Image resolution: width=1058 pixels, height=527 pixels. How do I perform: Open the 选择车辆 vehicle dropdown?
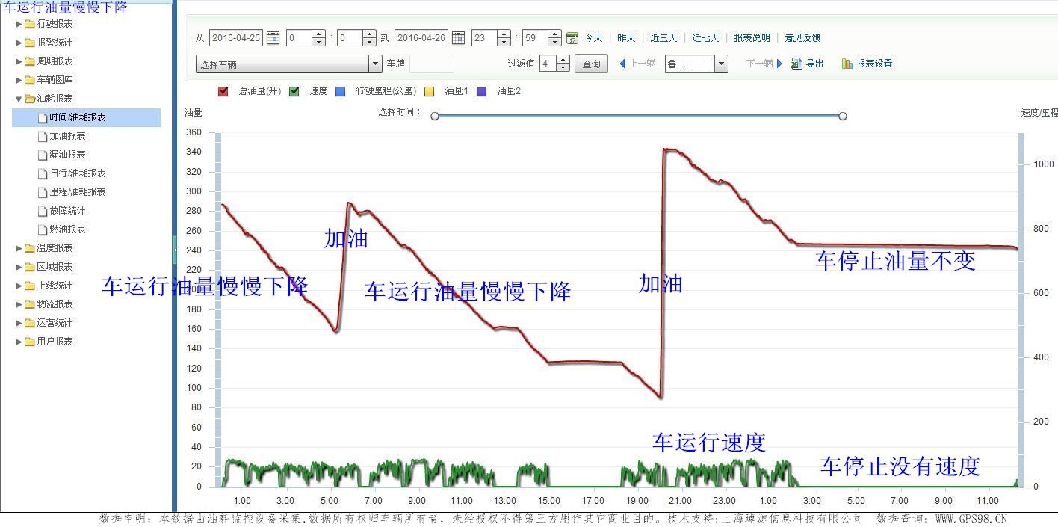coord(288,64)
